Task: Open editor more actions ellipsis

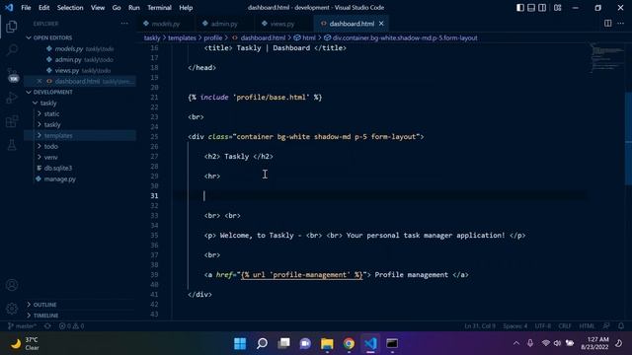Action: click(x=621, y=24)
